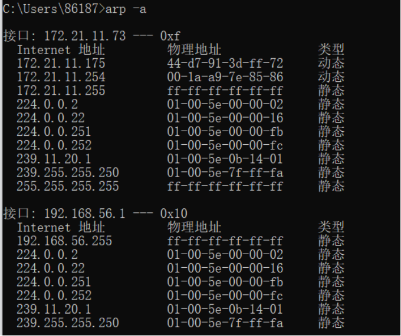
Task: Click the 0xf interface index
Action: (x=170, y=36)
